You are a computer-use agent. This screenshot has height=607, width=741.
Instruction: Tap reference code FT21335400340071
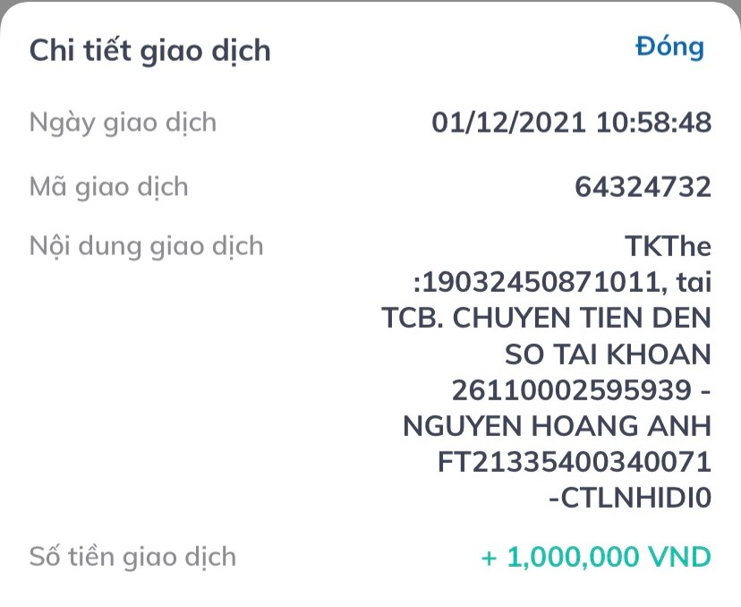coord(575,462)
